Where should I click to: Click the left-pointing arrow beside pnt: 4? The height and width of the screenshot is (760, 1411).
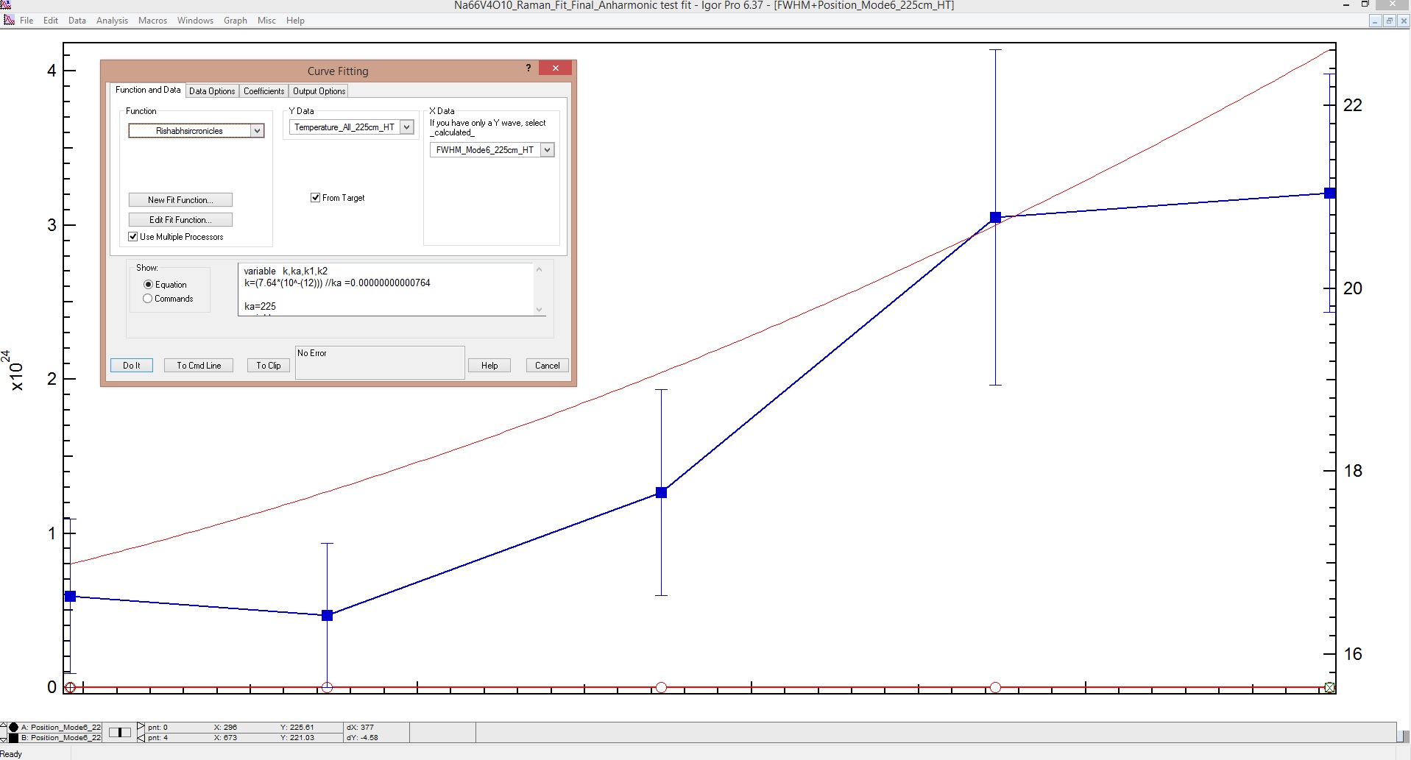tap(141, 738)
